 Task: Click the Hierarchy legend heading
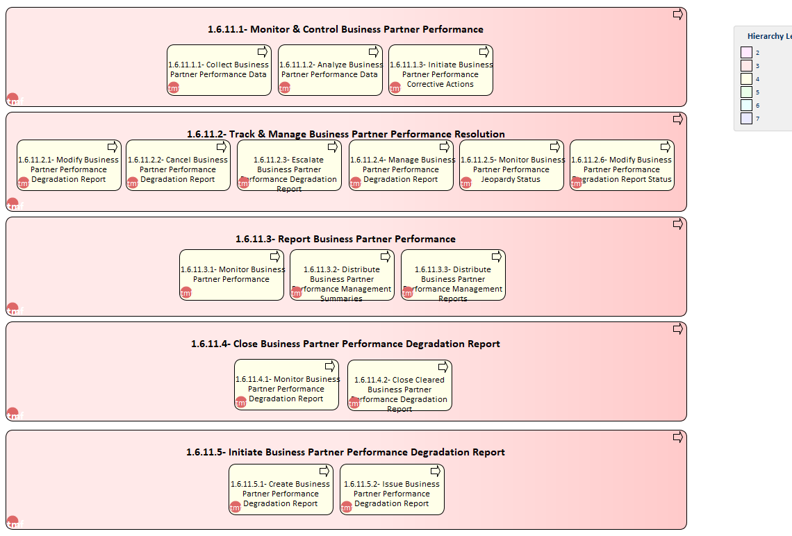click(x=769, y=36)
